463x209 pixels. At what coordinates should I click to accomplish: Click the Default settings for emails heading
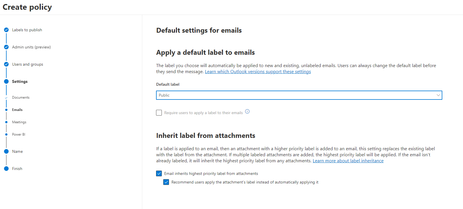(x=199, y=30)
